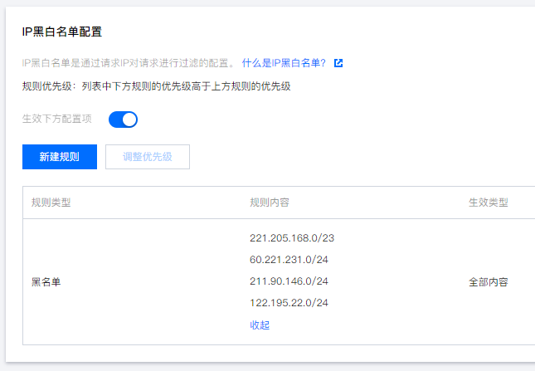Toggle the 生效下方配置项 switch off
535x371 pixels.
(x=123, y=120)
